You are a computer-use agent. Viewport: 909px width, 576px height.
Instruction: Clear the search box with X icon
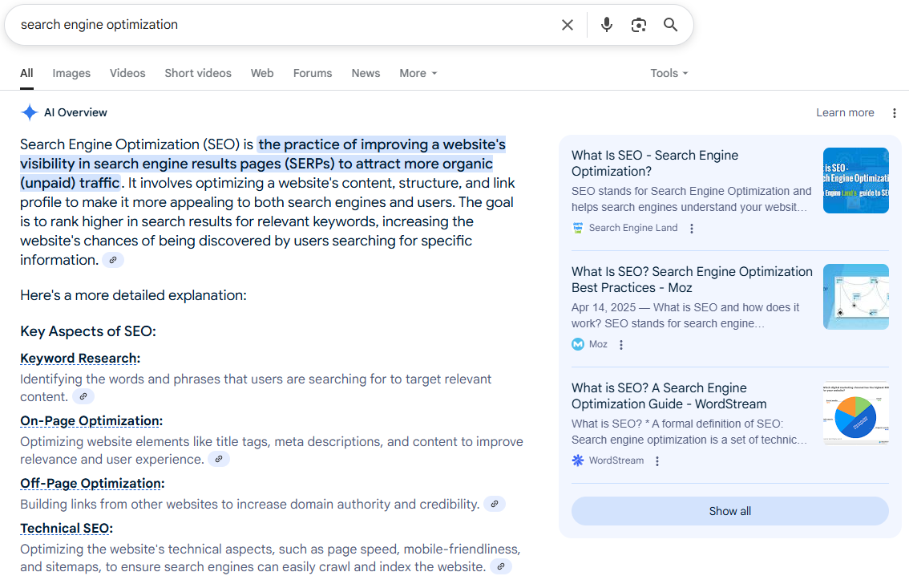pyautogui.click(x=568, y=25)
